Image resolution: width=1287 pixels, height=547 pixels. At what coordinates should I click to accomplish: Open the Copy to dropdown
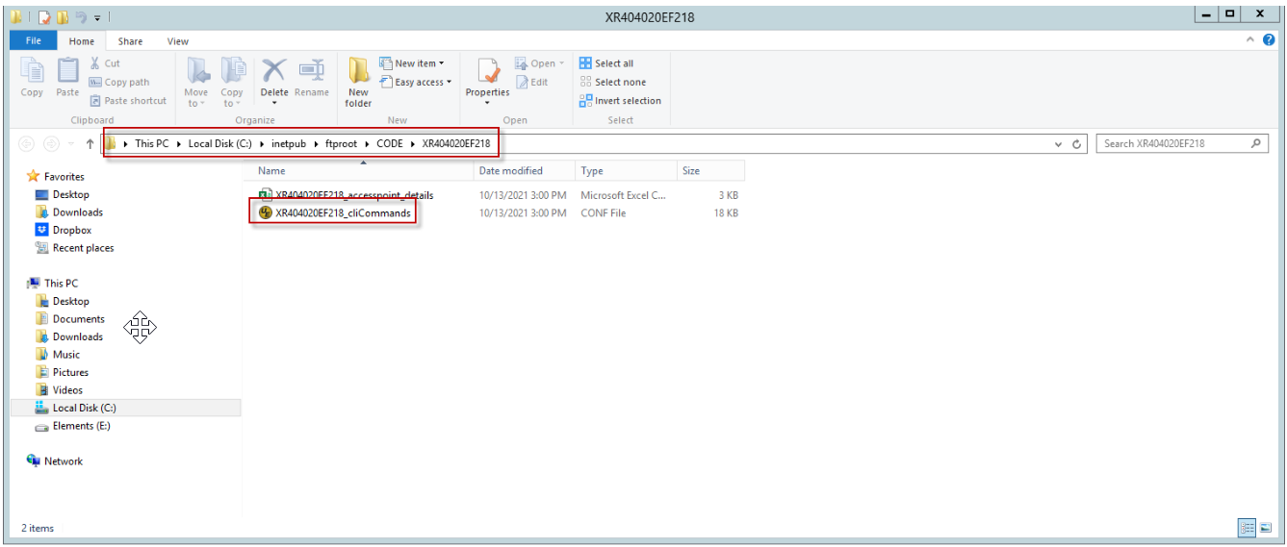pyautogui.click(x=232, y=82)
